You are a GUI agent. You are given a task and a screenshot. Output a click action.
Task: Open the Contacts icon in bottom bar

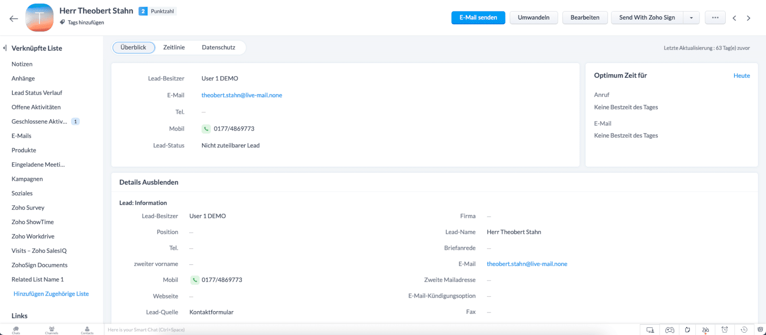tap(87, 330)
